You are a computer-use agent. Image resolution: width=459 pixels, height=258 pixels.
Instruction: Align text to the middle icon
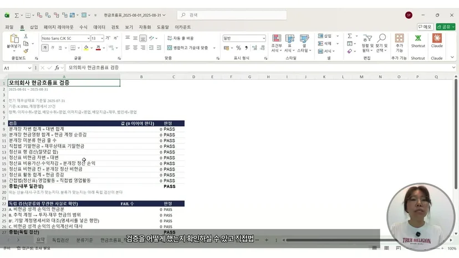point(135,38)
